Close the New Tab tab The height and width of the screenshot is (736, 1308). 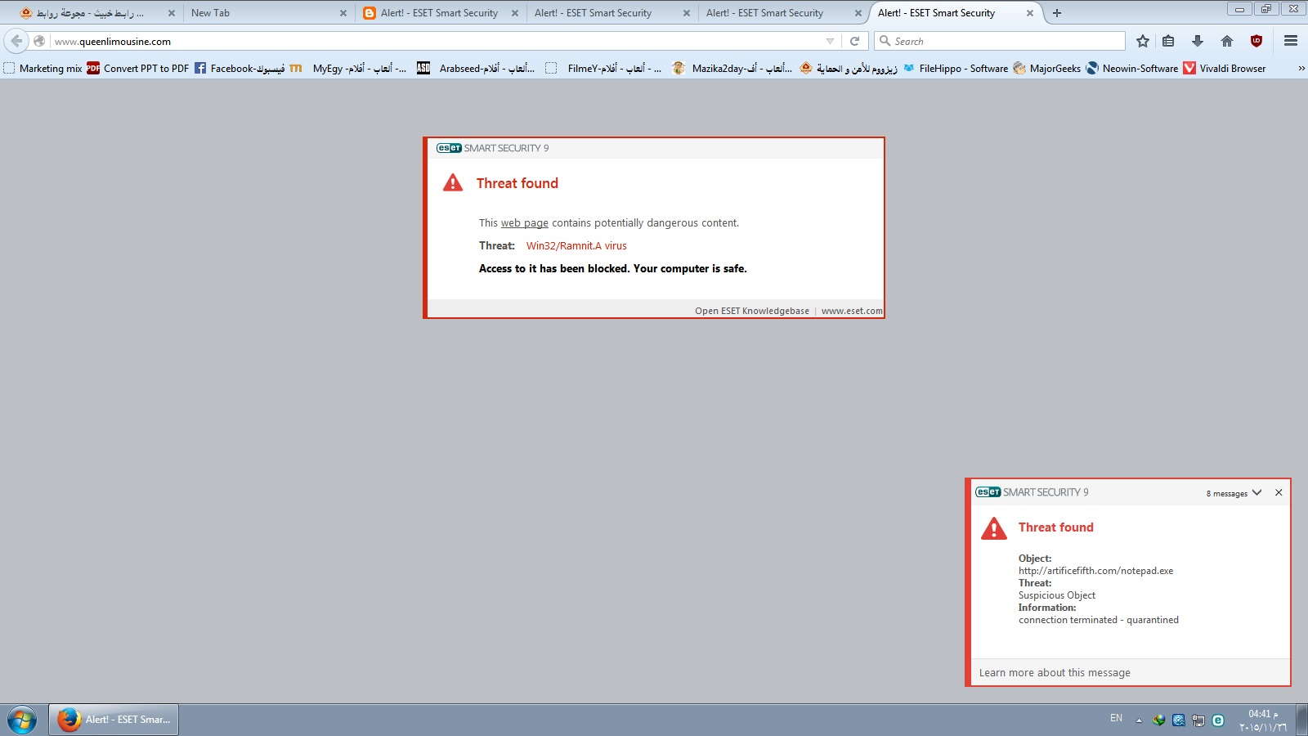tap(343, 13)
